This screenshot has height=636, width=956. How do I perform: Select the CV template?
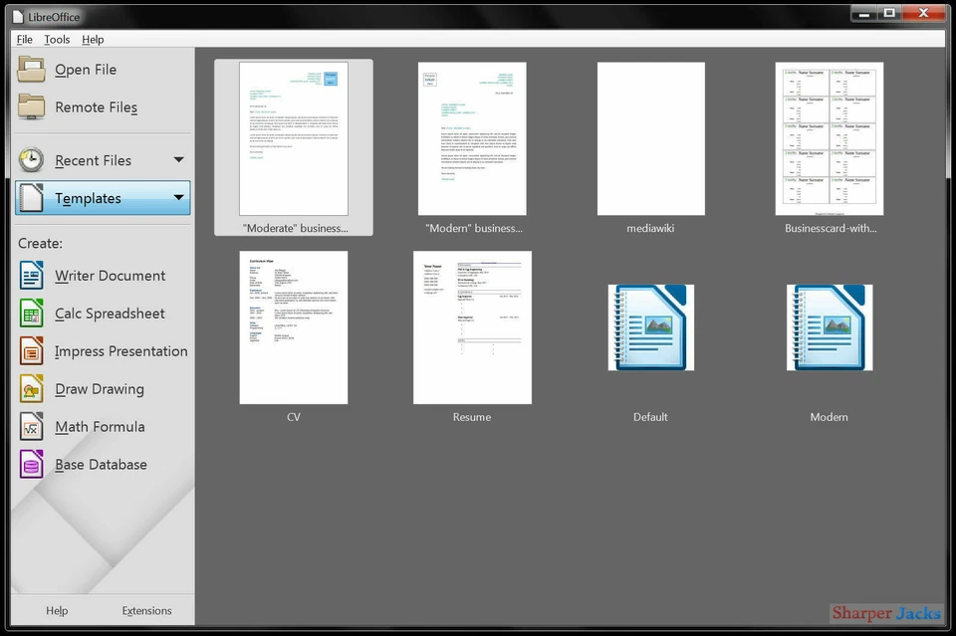pyautogui.click(x=293, y=327)
